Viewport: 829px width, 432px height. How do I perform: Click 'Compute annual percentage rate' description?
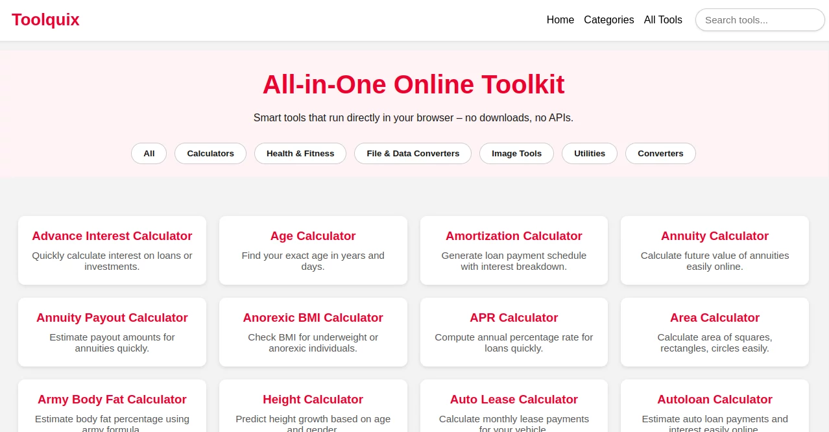tap(514, 342)
